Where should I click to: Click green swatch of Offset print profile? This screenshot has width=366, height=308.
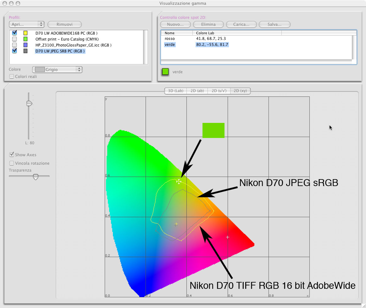click(25, 39)
